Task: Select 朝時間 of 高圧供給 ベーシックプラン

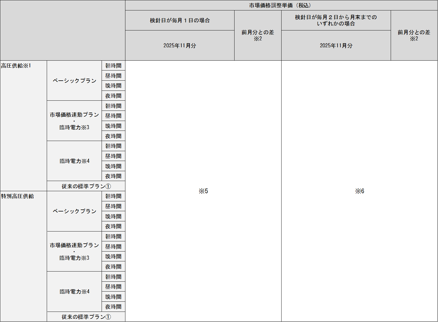Action: pyautogui.click(x=113, y=66)
